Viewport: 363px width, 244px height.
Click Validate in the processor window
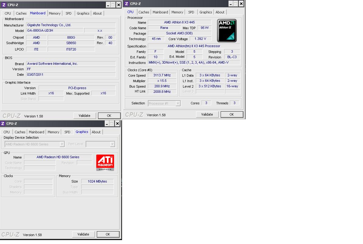(207, 114)
